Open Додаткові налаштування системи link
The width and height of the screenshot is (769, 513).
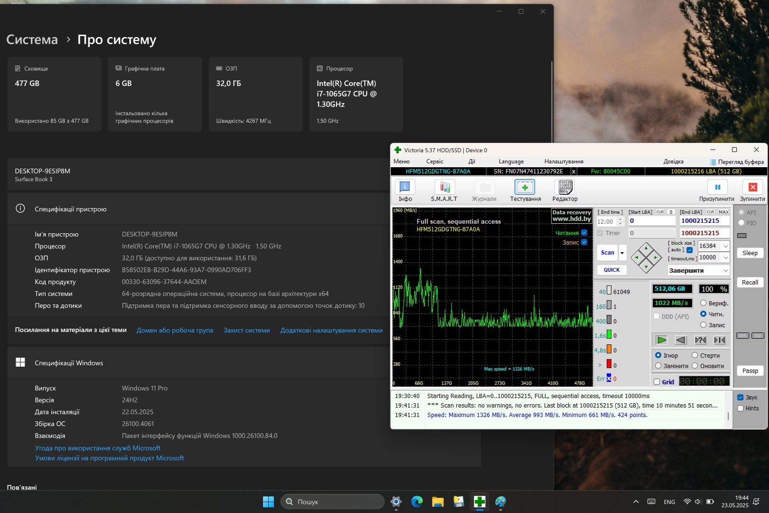[x=331, y=330]
